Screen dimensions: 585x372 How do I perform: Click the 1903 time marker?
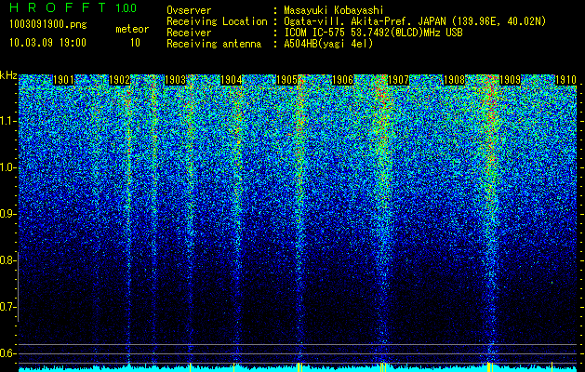pos(176,80)
